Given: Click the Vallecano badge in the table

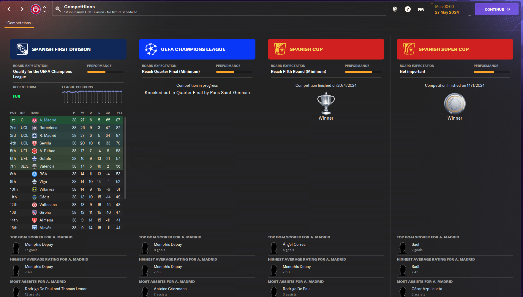Looking at the screenshot, I should [34, 205].
